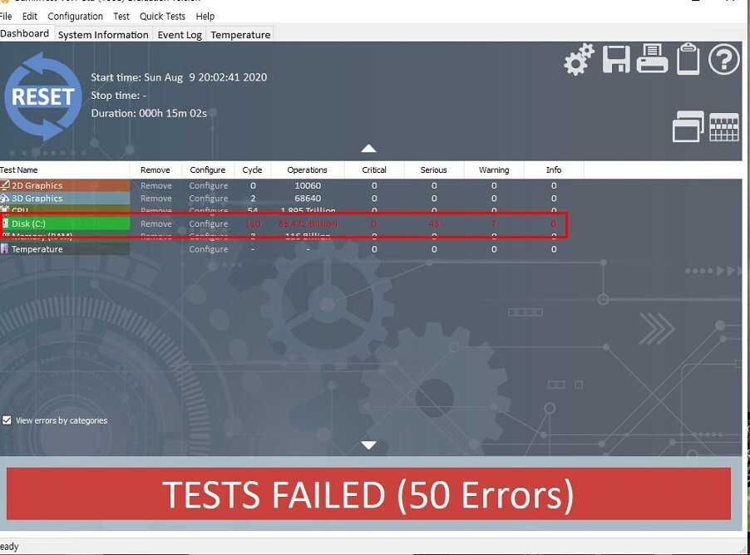Select the 3D Graphics test row name
The image size is (750, 555).
(37, 199)
